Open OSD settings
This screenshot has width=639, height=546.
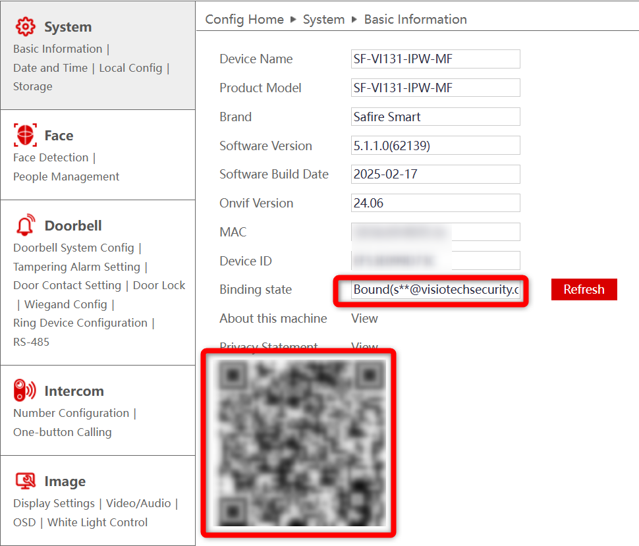[24, 522]
